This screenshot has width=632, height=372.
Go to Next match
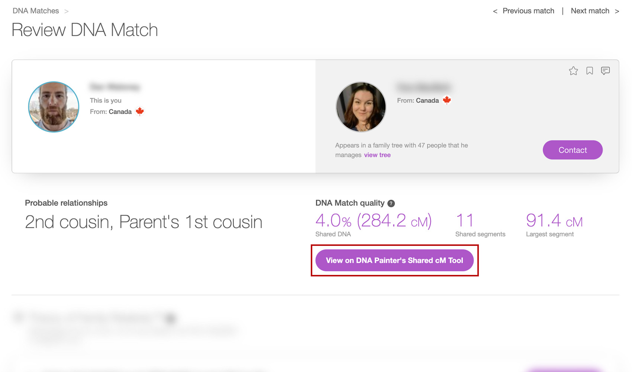pyautogui.click(x=590, y=11)
